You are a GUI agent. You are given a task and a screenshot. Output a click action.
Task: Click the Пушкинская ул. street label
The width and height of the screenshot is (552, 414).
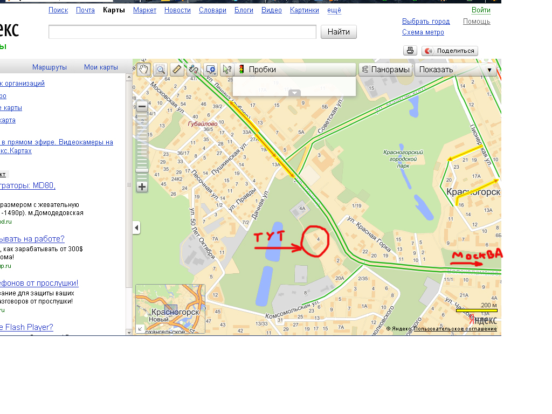tap(230, 159)
